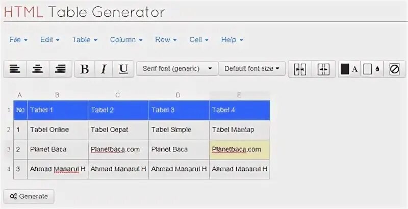The image size is (408, 209).
Task: Select the highlighted Planetbaca.com cell
Action: click(239, 149)
